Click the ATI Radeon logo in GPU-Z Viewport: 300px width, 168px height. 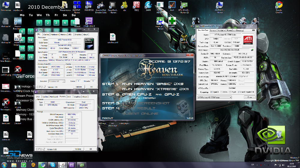click(248, 40)
